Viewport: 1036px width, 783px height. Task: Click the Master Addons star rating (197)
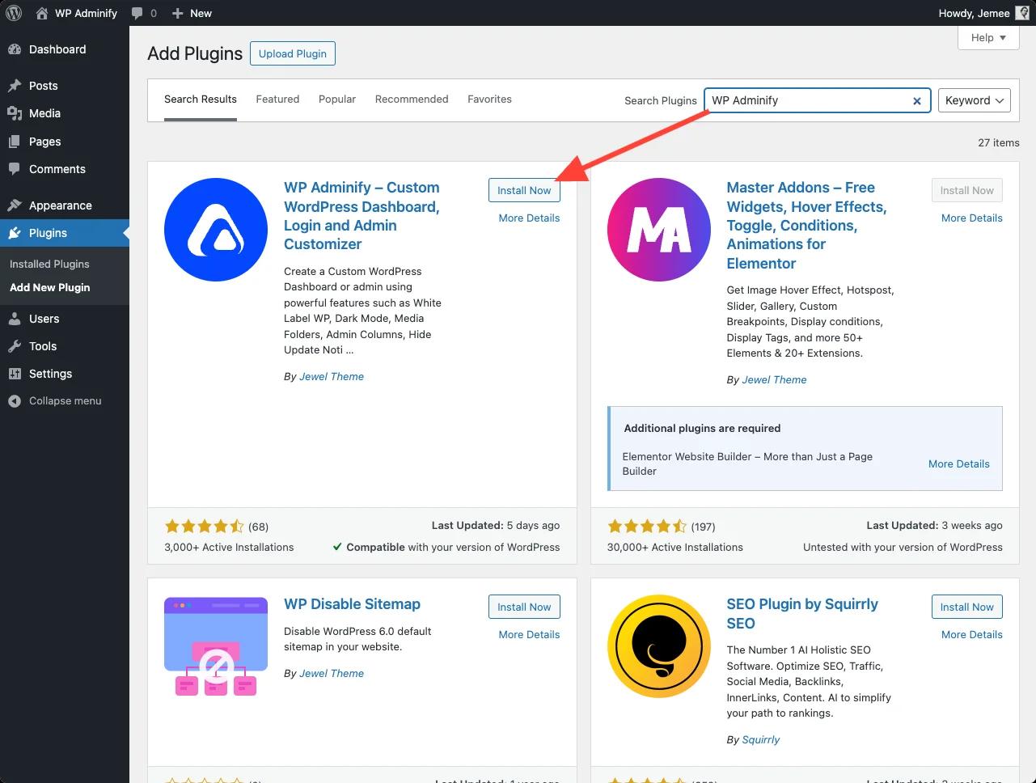(661, 527)
